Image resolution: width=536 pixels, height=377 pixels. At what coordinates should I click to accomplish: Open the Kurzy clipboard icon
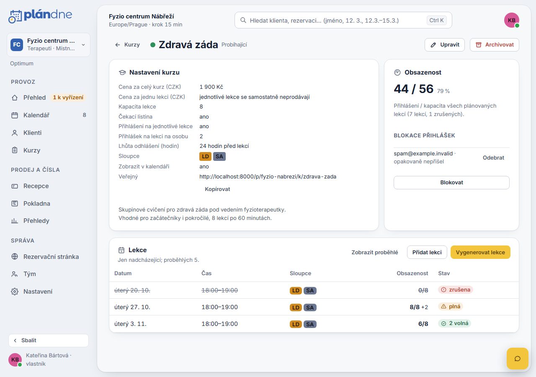coord(15,150)
